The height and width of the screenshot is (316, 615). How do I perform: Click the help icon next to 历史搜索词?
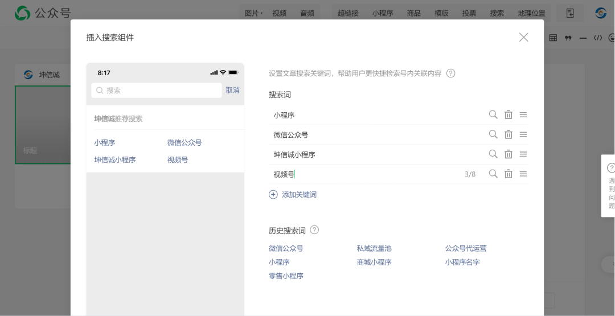coord(314,230)
